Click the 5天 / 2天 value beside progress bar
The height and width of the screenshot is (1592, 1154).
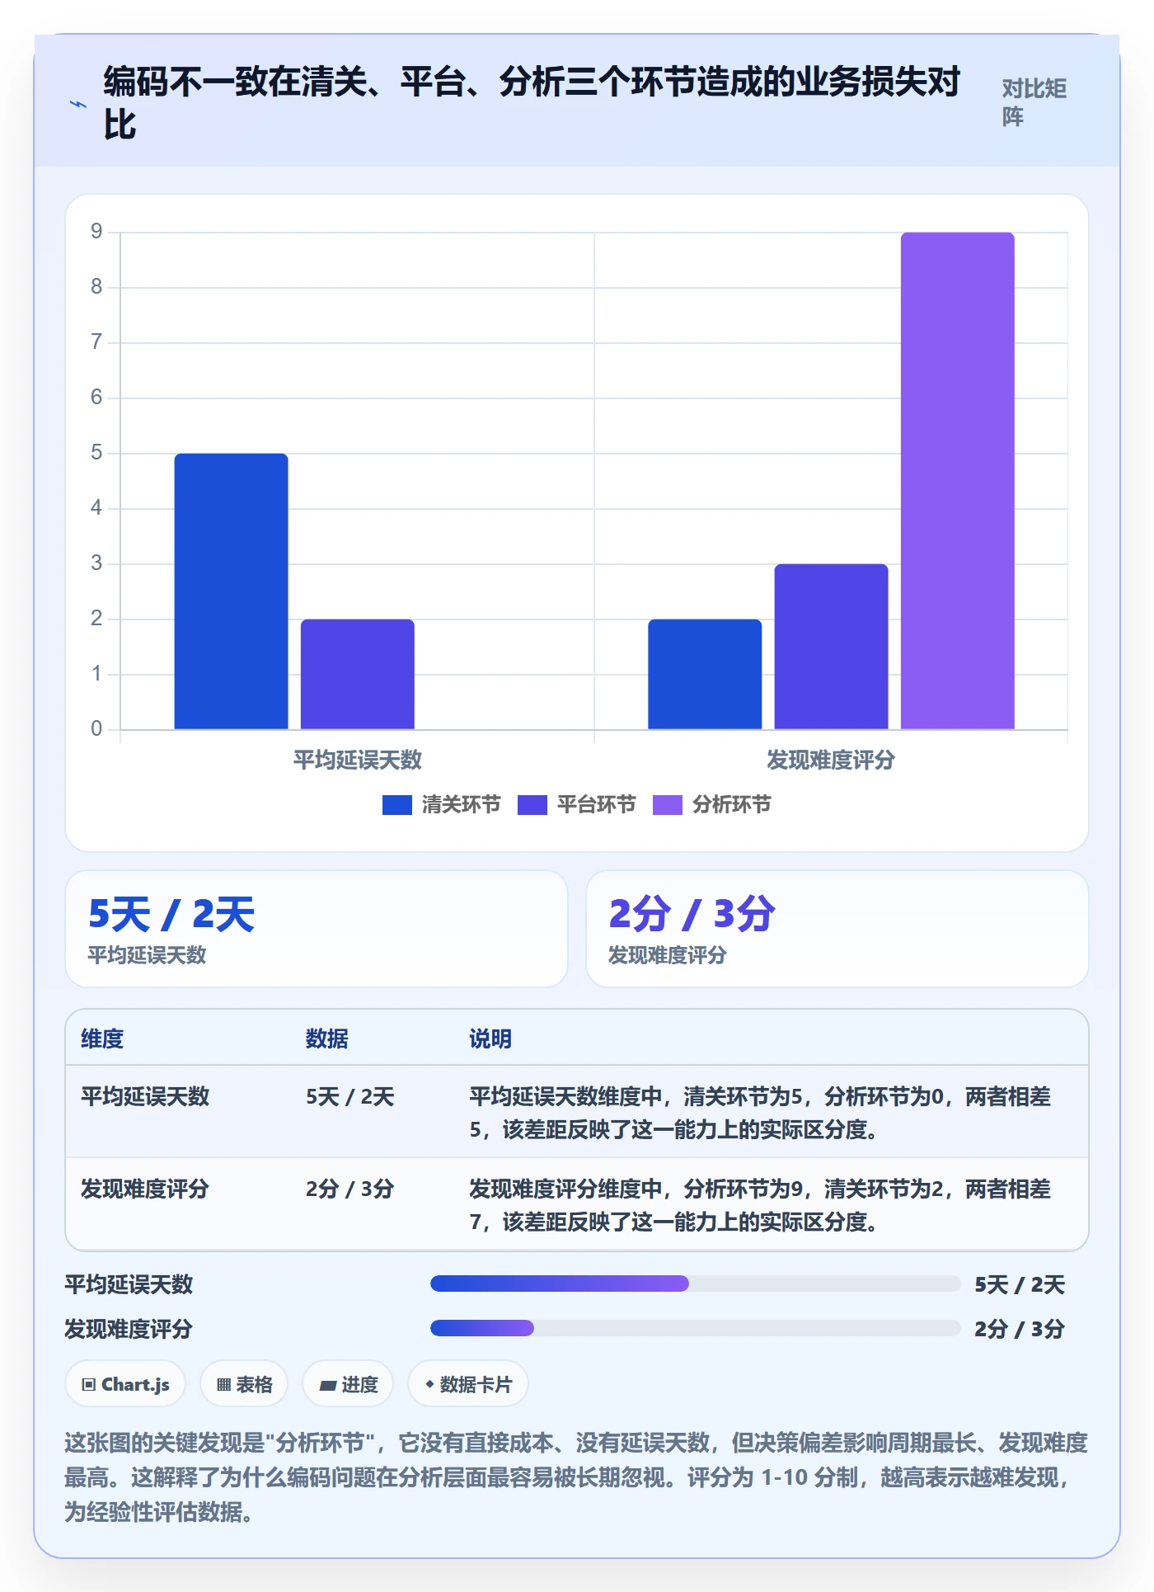pyautogui.click(x=1020, y=1284)
